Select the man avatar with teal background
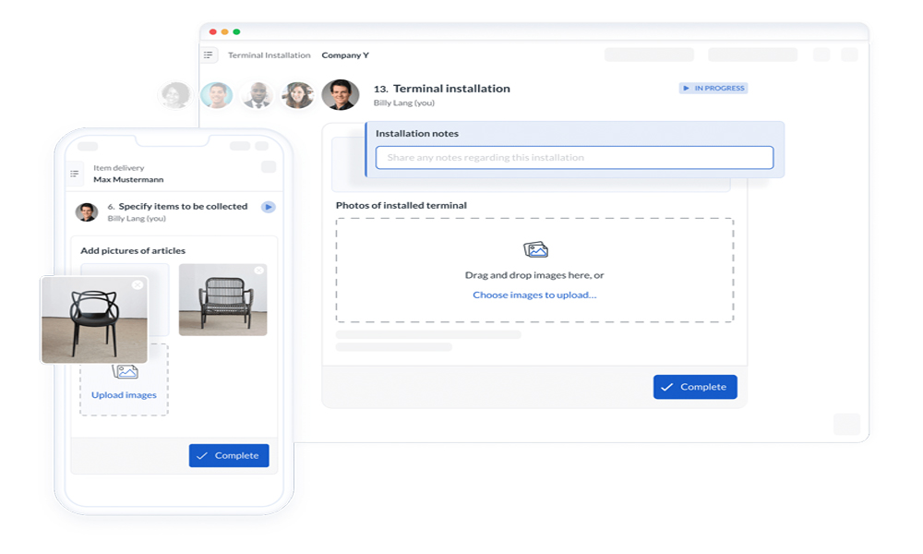The height and width of the screenshot is (554, 923). click(217, 95)
